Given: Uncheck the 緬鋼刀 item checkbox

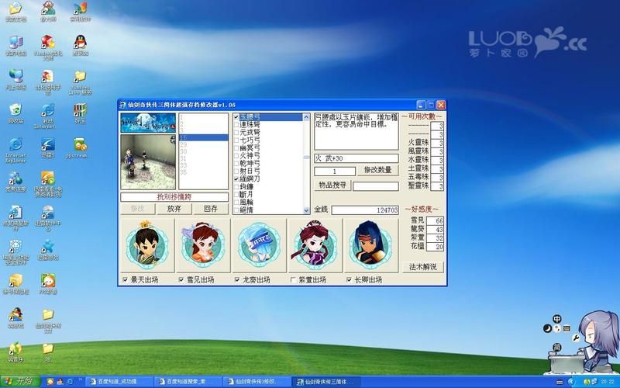Looking at the screenshot, I should 236,179.
